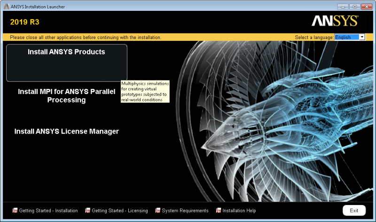Click PDF icon beside System Requirements
The height and width of the screenshot is (222, 376).
(x=157, y=211)
